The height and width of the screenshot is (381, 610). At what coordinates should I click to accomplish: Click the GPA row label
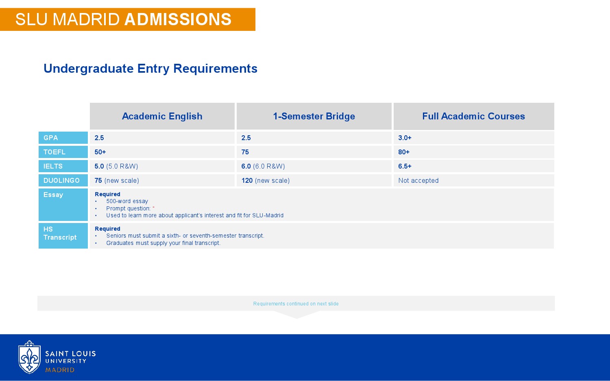63,138
